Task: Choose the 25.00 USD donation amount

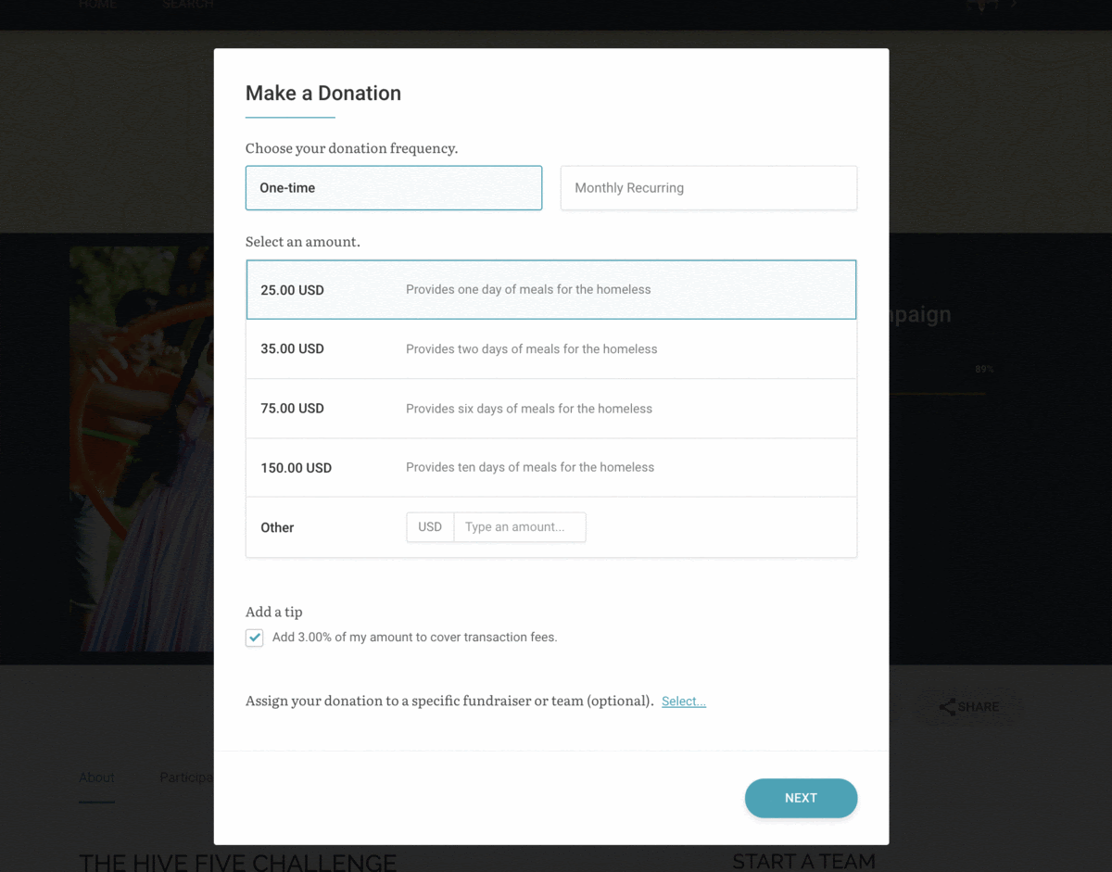Action: pyautogui.click(x=550, y=289)
